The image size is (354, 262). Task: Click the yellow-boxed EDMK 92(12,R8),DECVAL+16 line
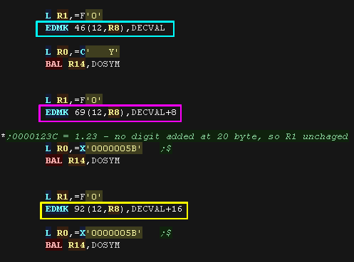[114, 209]
